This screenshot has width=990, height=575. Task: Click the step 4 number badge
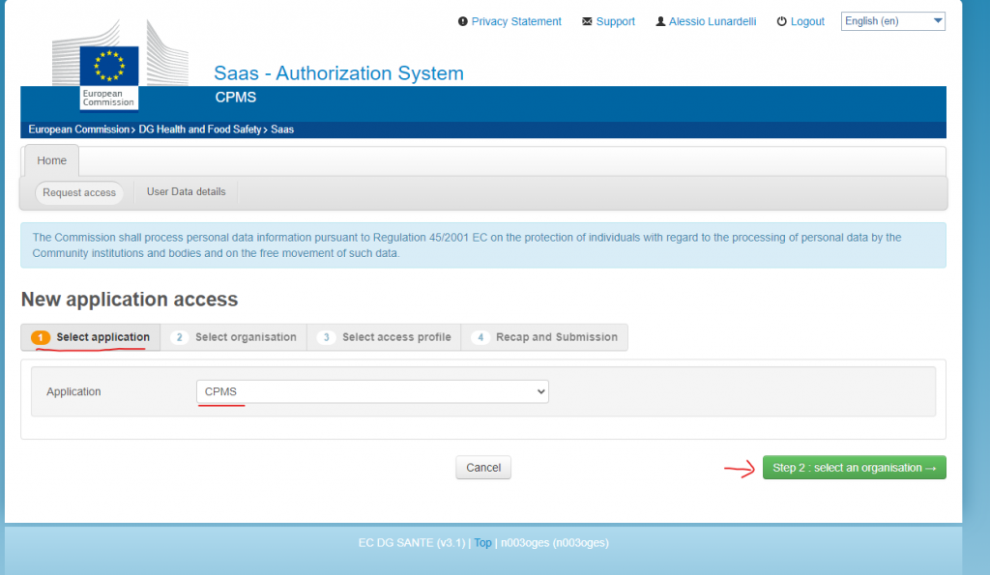tap(480, 337)
